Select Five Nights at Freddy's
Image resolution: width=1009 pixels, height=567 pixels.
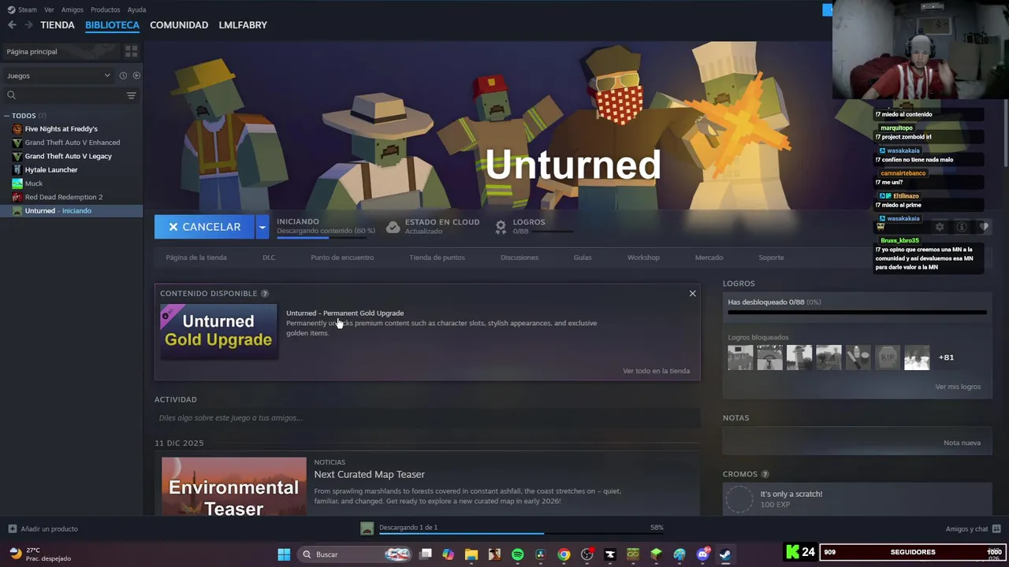pos(61,129)
